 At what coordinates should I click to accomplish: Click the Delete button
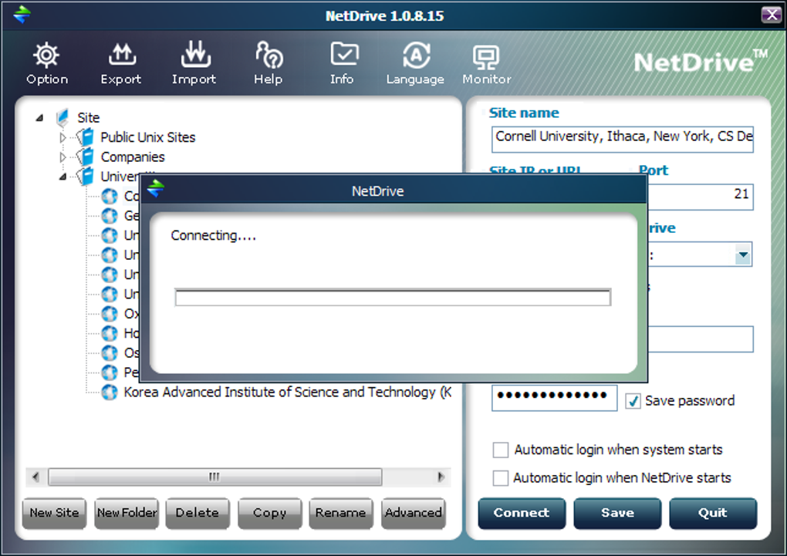[x=198, y=513]
